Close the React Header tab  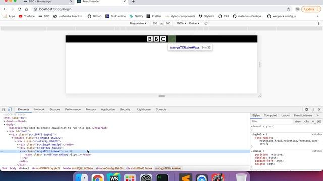(x=125, y=1)
